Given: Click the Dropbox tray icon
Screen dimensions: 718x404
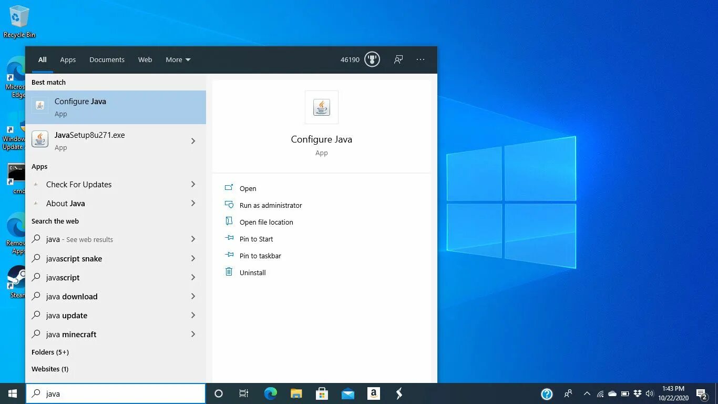Looking at the screenshot, I should [x=638, y=393].
